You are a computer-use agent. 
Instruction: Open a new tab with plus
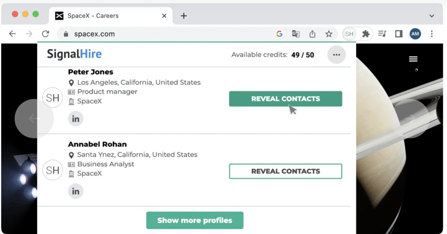184,16
